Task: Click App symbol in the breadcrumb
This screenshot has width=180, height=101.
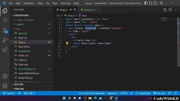Action: coord(82,15)
